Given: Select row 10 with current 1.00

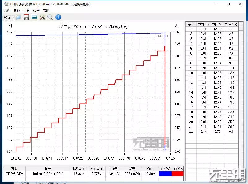Looking at the screenshot, I should click(x=212, y=73).
